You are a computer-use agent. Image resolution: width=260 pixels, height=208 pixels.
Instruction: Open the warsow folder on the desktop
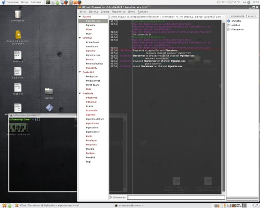(x=49, y=93)
